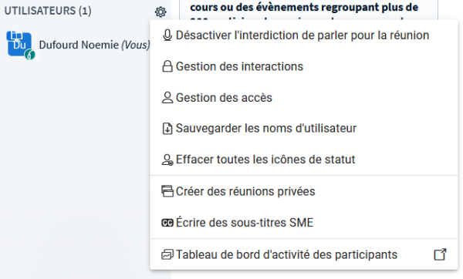Open Tableau de bord d'activité des participants
This screenshot has width=463, height=279.
[304, 254]
